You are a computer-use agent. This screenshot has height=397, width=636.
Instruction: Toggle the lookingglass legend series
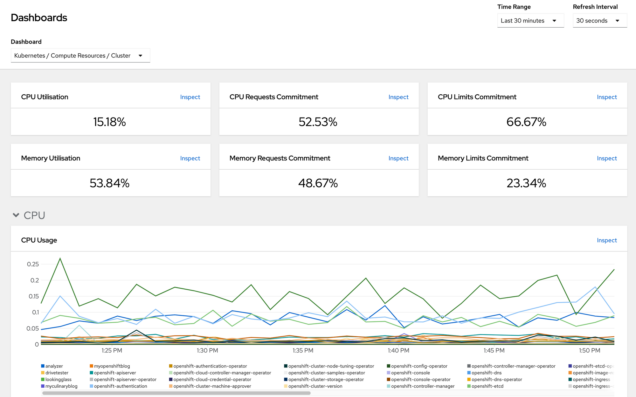(58, 380)
